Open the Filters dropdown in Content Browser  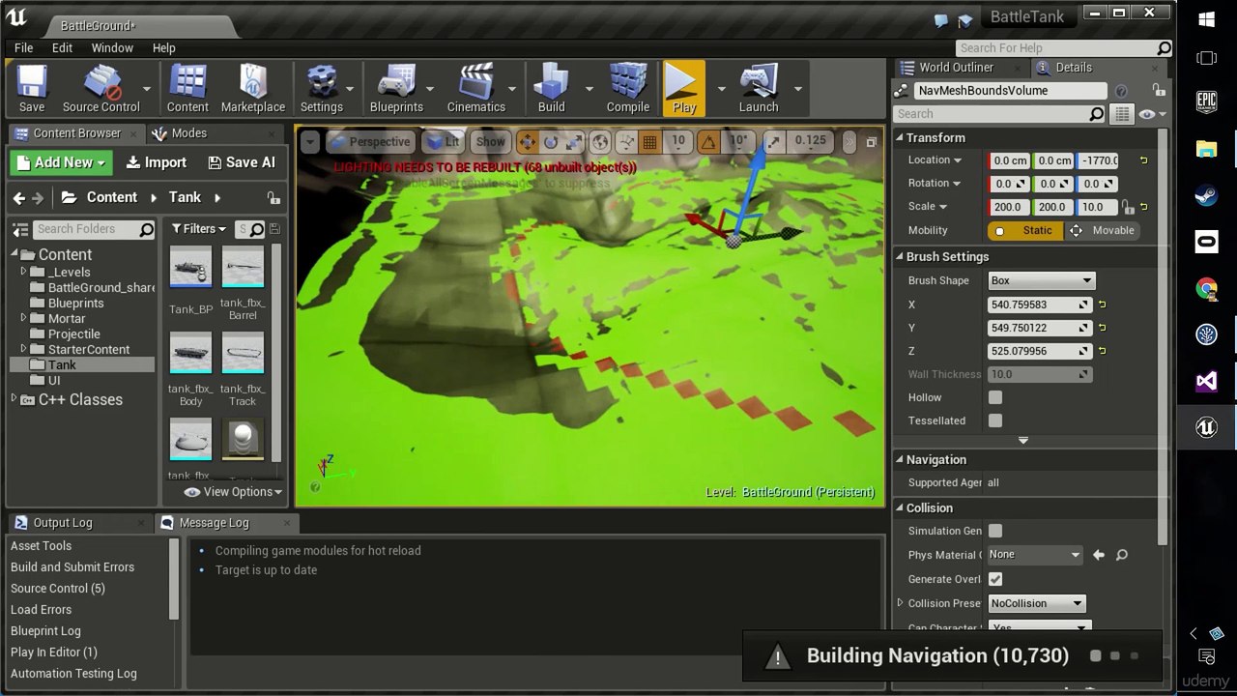(198, 229)
